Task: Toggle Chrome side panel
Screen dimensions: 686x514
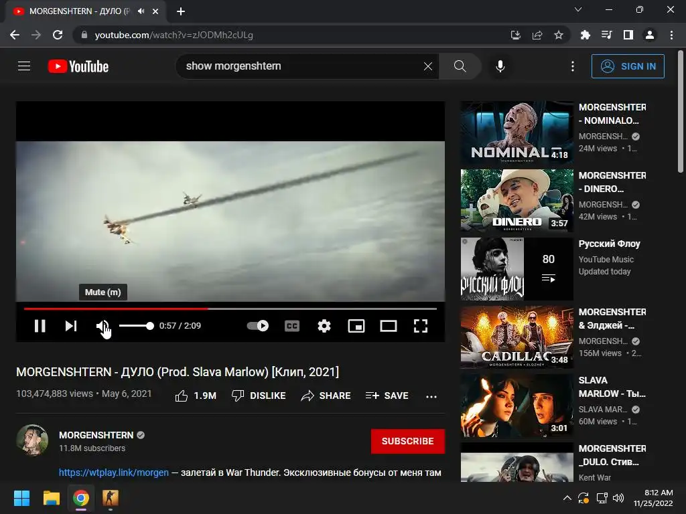Action: pyautogui.click(x=628, y=35)
